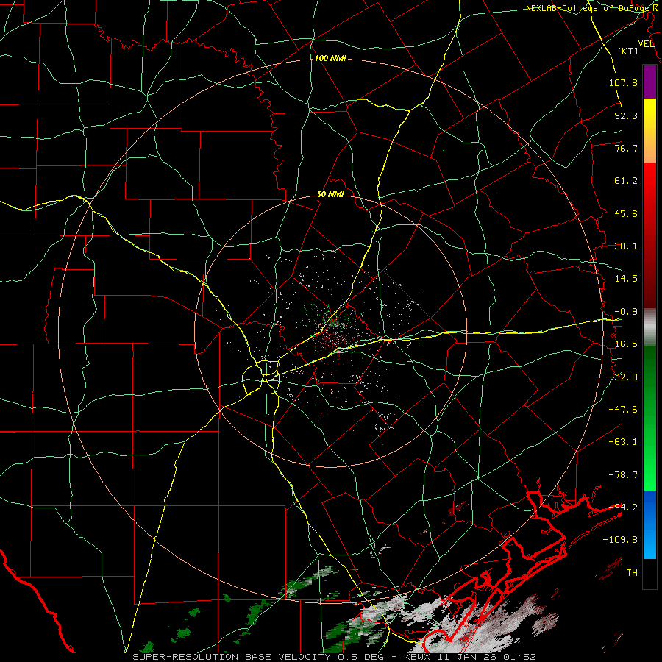Click the -0.9 velocity scale value

click(x=626, y=312)
